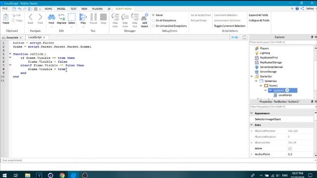Expand the AbsolutePosition property
The width and height of the screenshot is (317, 178).
[x=252, y=131]
